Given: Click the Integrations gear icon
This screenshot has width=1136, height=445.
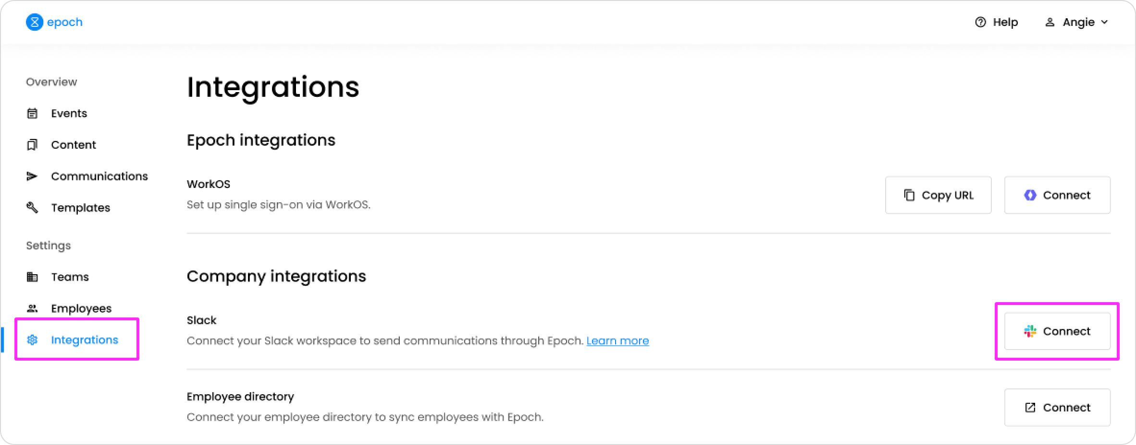Looking at the screenshot, I should [x=32, y=340].
